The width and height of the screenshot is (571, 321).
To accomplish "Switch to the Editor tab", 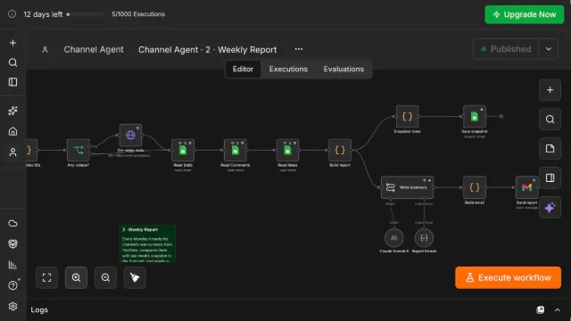I will tap(243, 70).
